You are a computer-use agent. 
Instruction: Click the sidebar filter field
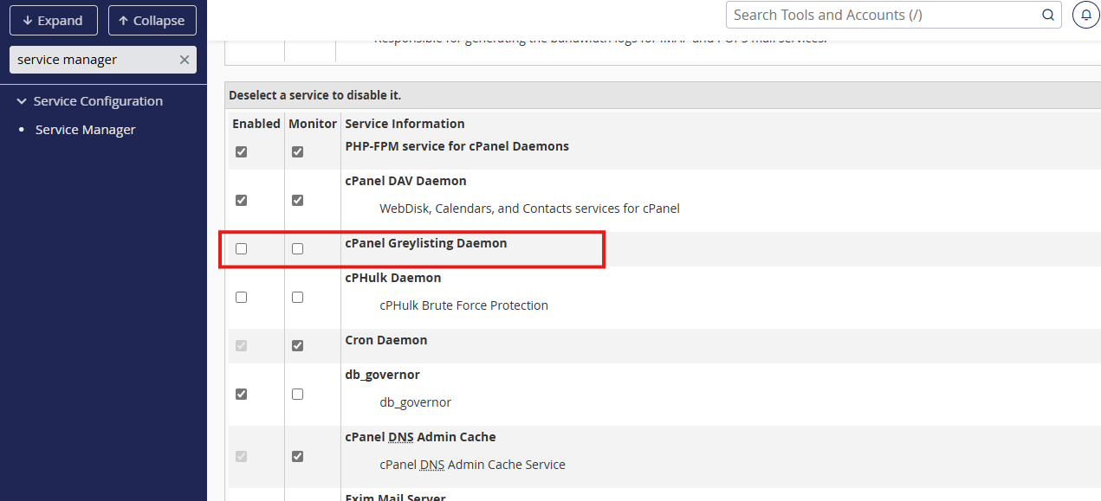tap(94, 60)
